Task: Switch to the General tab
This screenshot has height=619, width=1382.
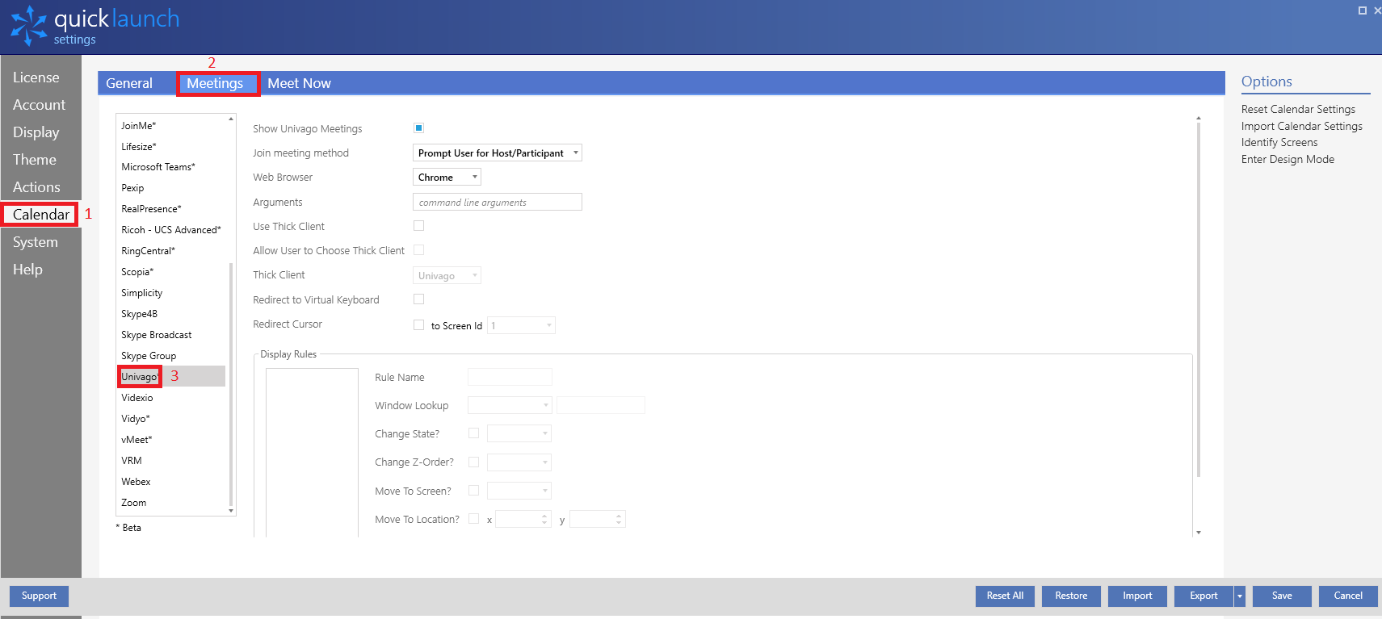Action: click(x=129, y=83)
